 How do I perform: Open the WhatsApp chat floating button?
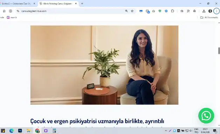tap(206, 116)
